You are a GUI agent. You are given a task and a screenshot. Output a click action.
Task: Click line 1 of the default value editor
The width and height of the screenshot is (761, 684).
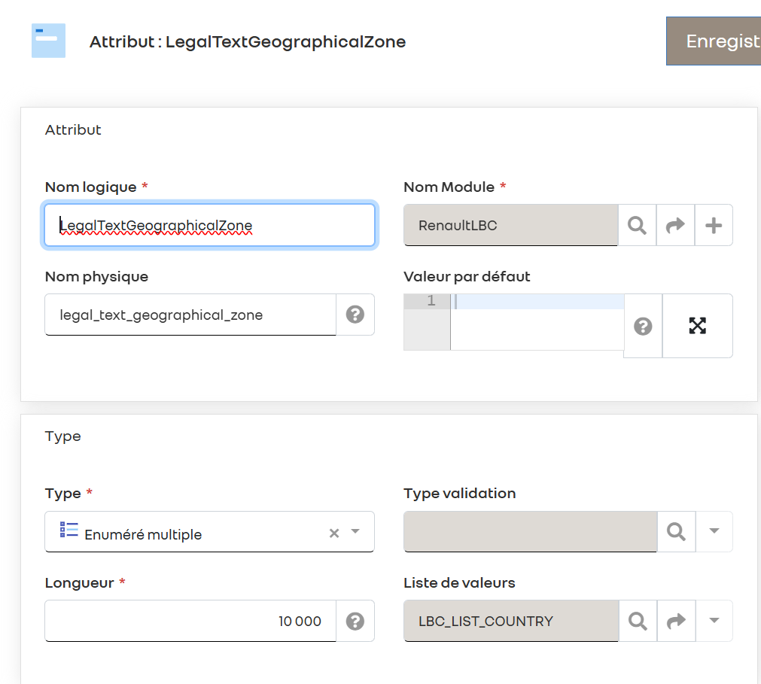tap(537, 302)
